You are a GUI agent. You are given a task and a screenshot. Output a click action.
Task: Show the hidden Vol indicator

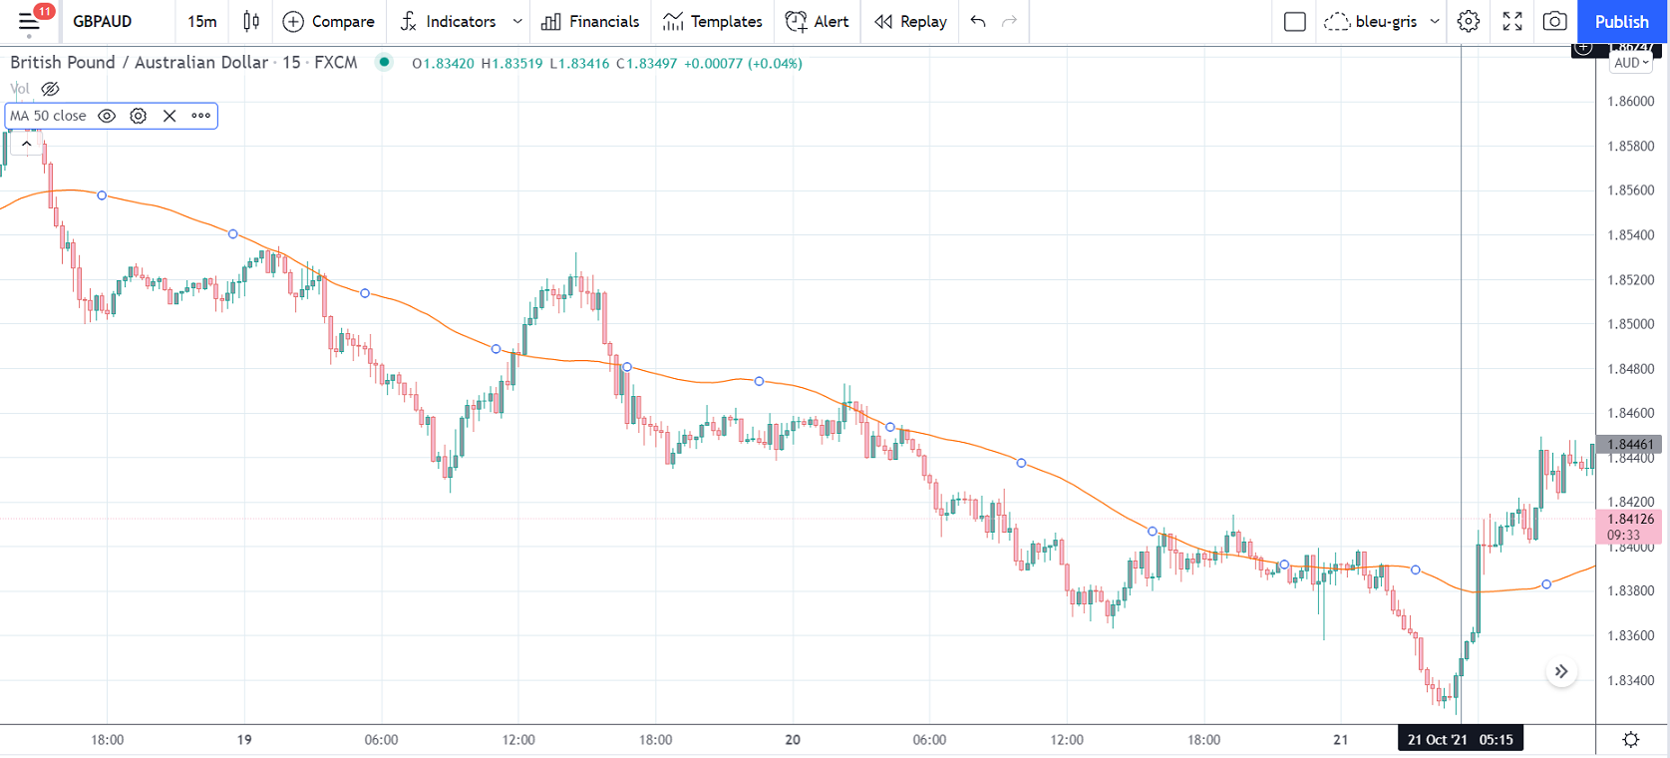(50, 89)
